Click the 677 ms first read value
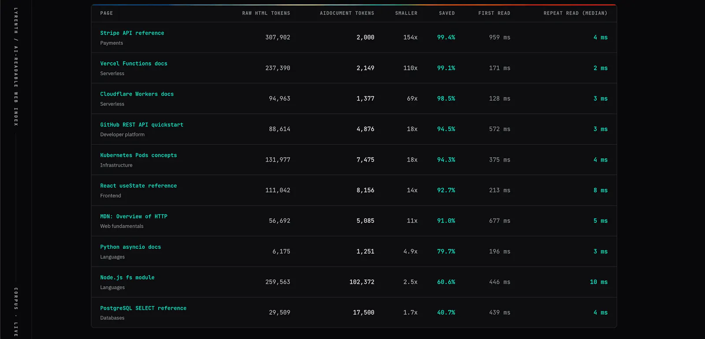705x339 pixels. 500,221
